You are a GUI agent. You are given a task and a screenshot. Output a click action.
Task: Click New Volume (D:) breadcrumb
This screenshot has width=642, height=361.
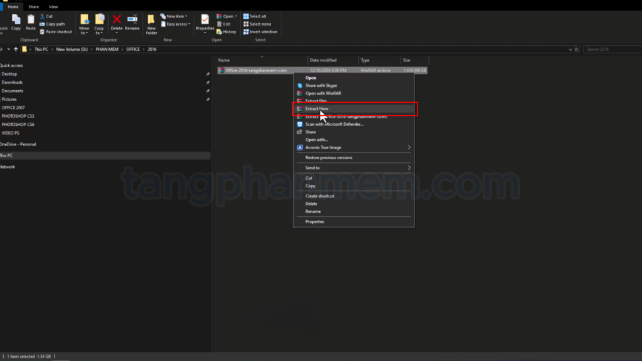point(71,49)
